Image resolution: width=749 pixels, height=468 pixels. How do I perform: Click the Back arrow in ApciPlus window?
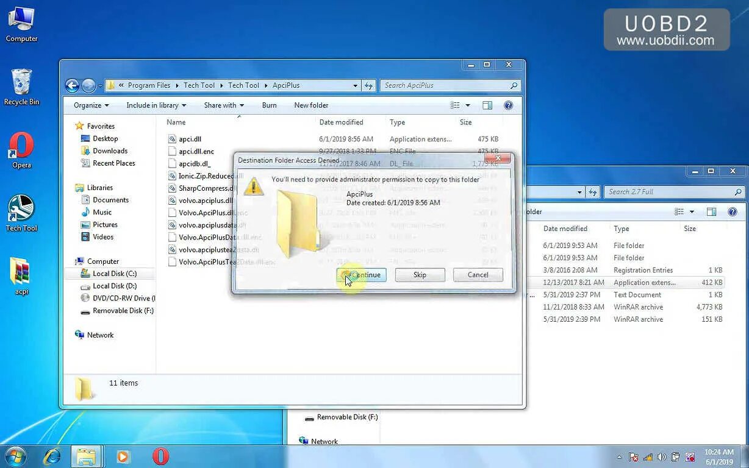(x=72, y=86)
